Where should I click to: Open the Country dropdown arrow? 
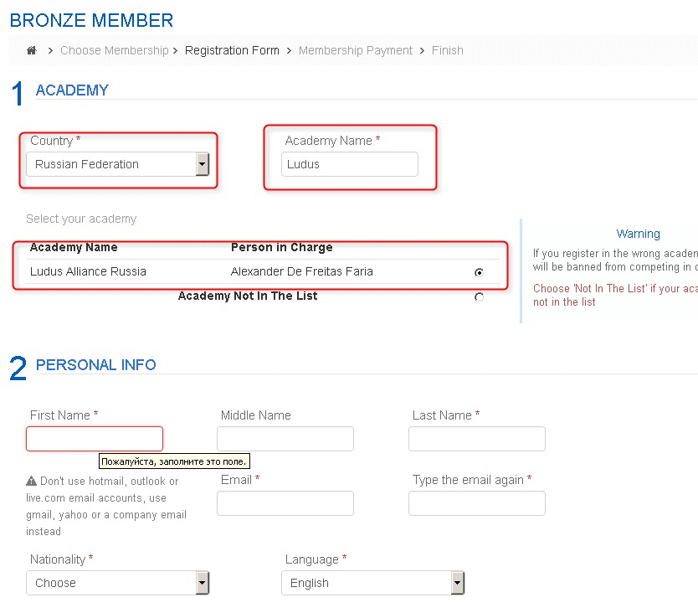[x=202, y=164]
